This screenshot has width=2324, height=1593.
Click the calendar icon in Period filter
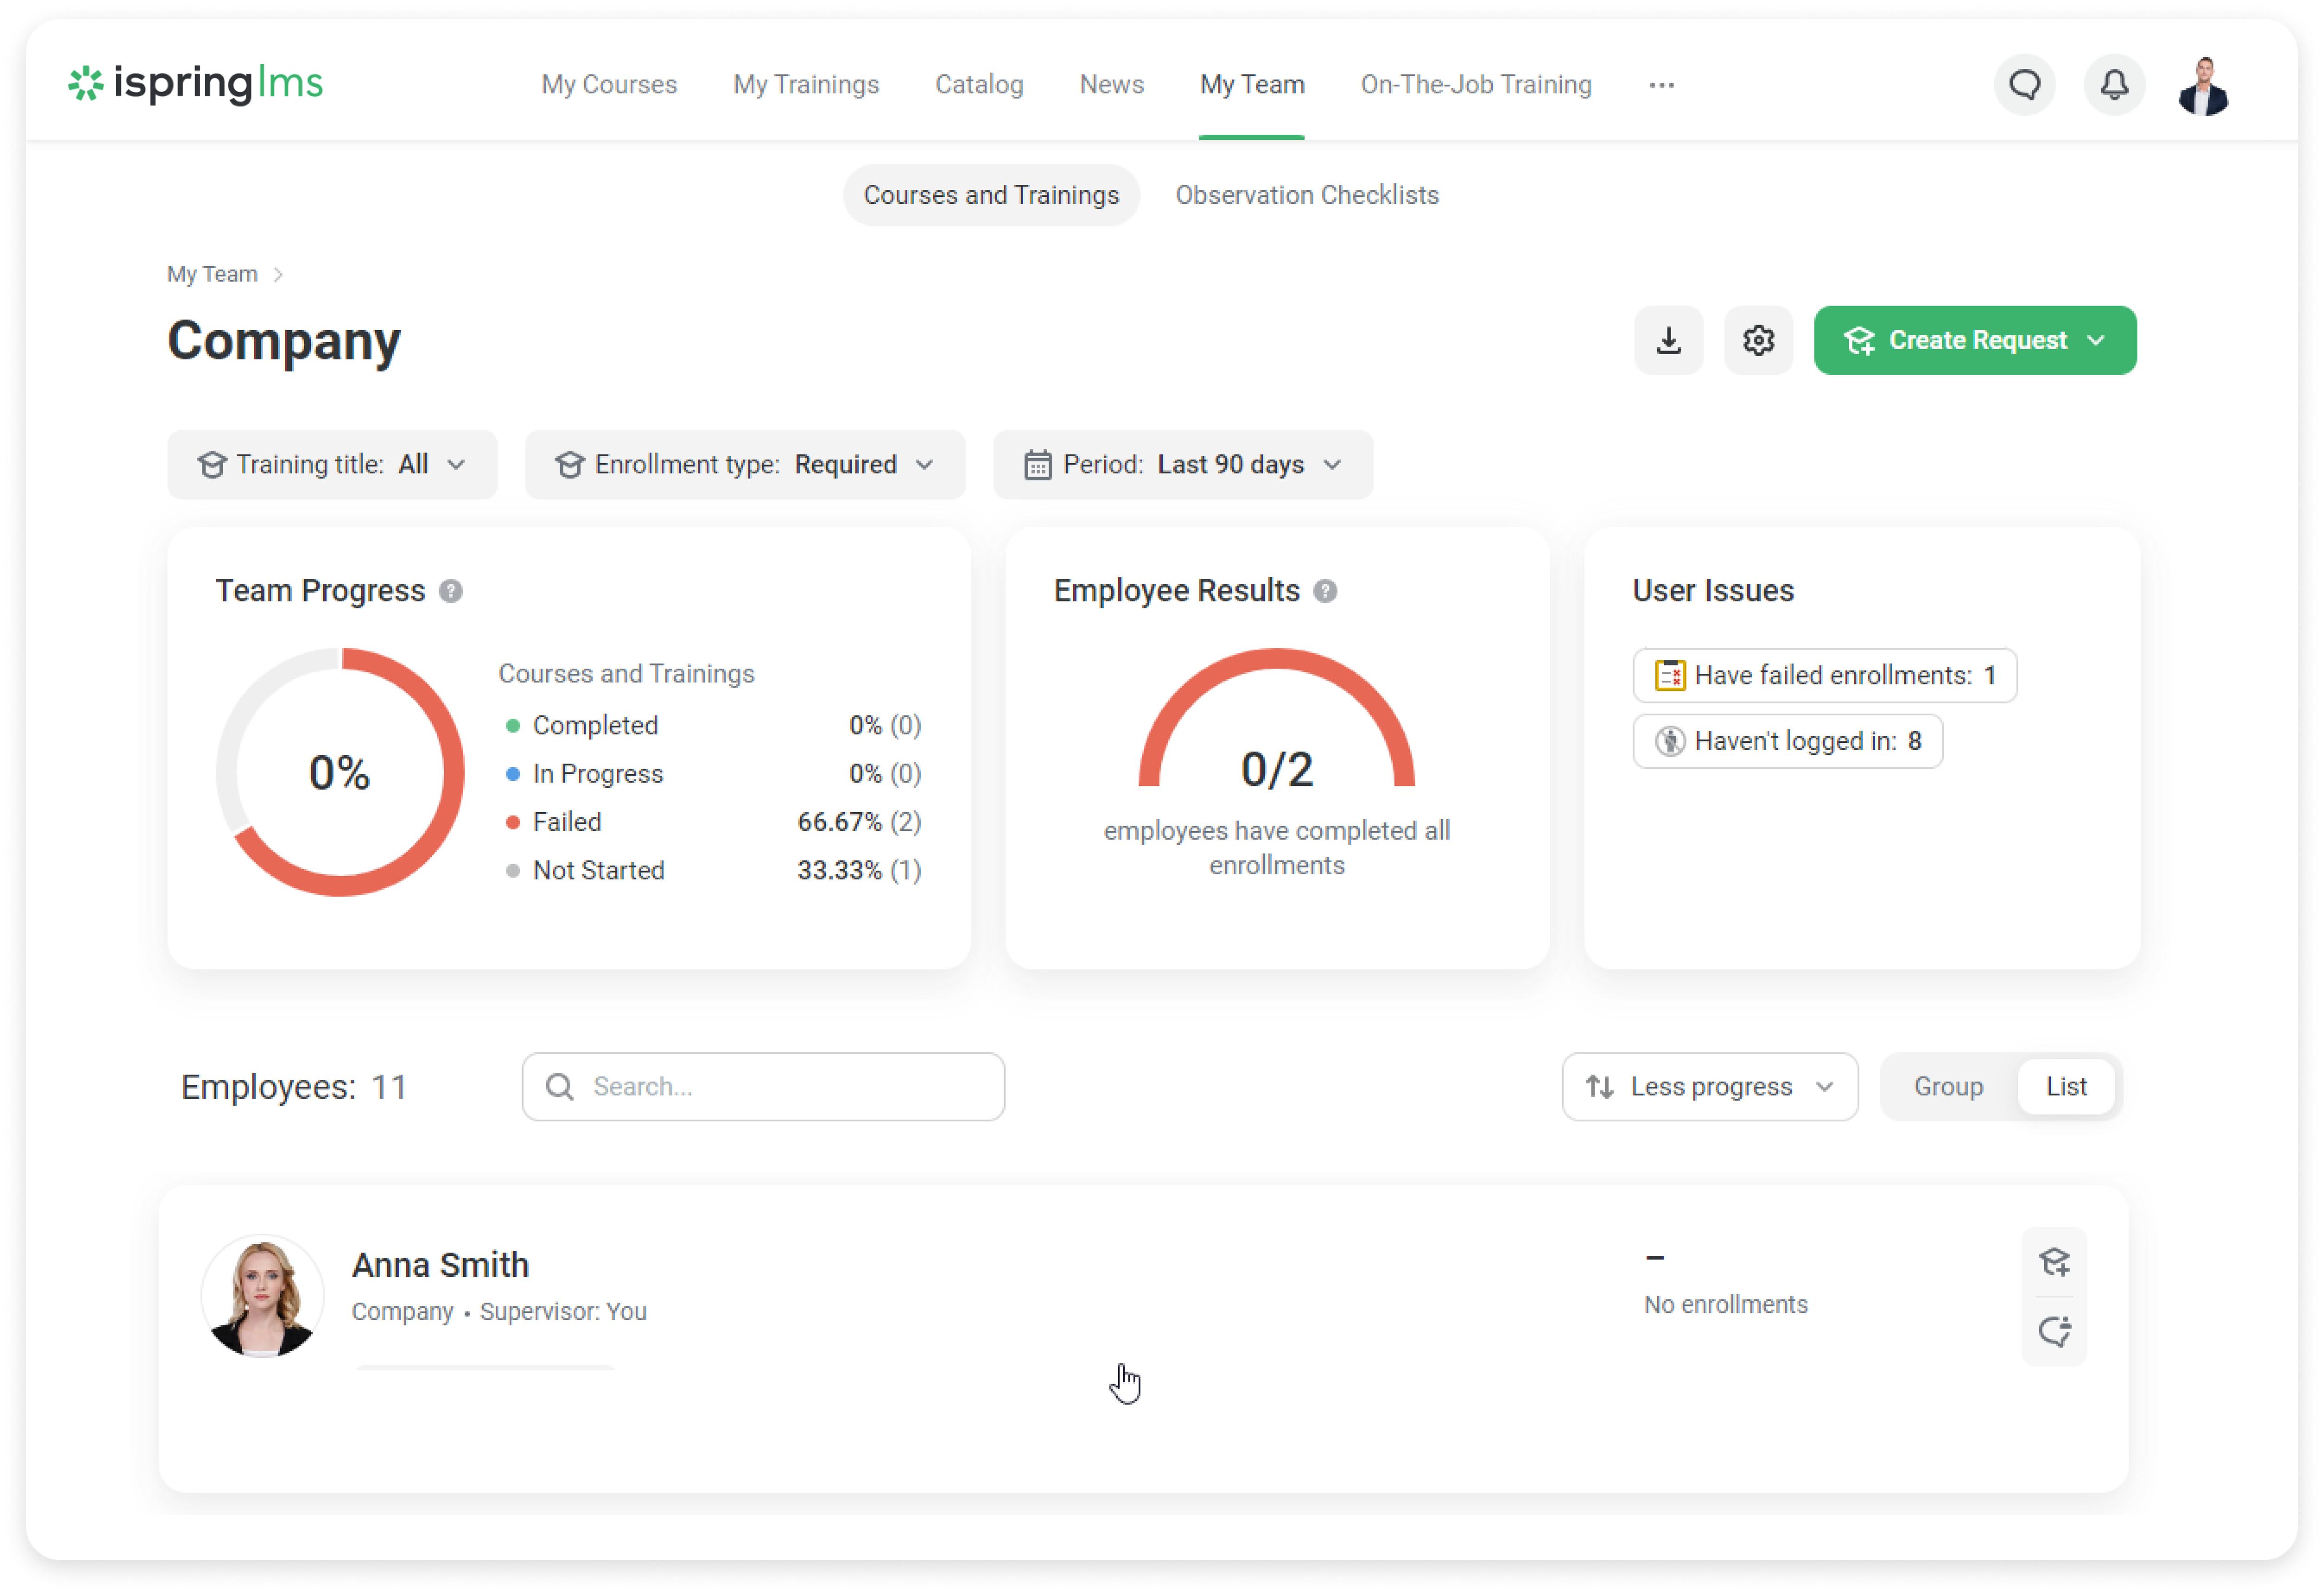[1038, 466]
